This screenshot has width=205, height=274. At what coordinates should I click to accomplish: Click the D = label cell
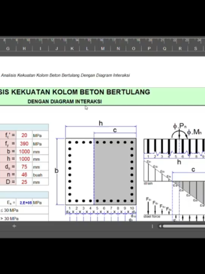8,182
